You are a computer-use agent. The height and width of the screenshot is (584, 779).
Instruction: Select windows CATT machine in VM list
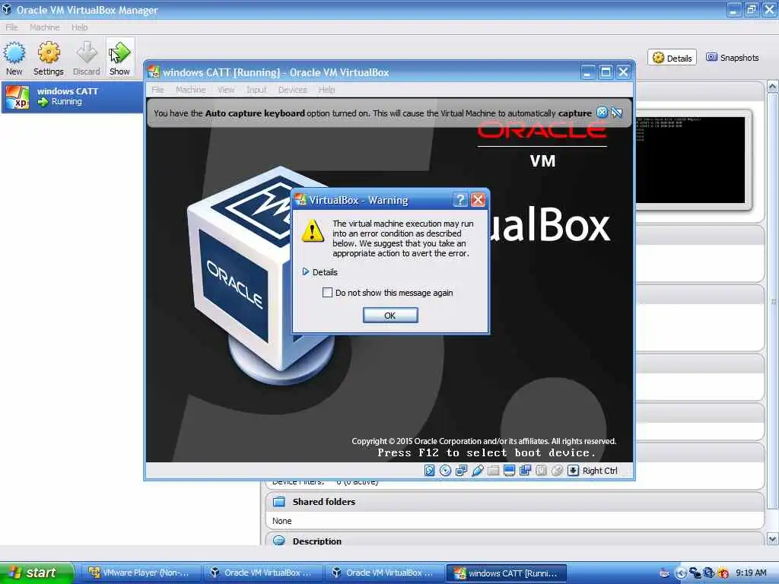(x=72, y=97)
